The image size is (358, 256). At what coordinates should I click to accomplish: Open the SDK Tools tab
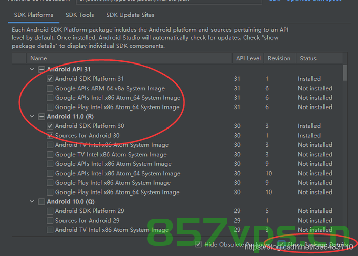point(80,15)
